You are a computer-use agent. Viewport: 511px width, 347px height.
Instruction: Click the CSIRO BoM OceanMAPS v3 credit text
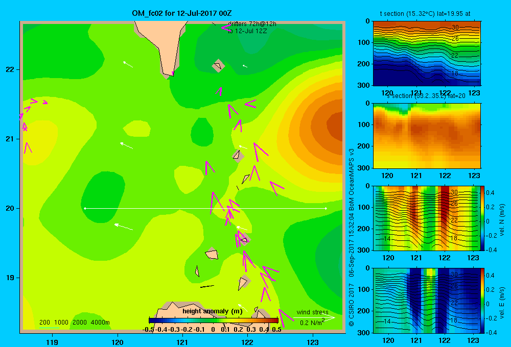click(x=352, y=237)
